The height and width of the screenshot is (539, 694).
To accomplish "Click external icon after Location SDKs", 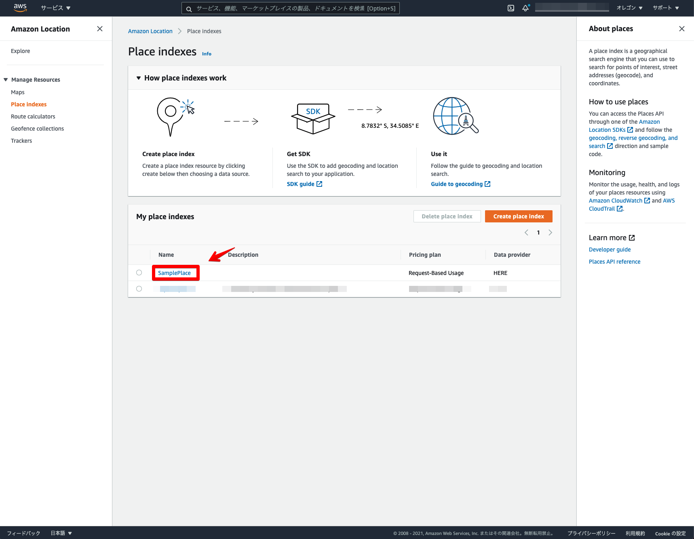I will [x=630, y=130].
